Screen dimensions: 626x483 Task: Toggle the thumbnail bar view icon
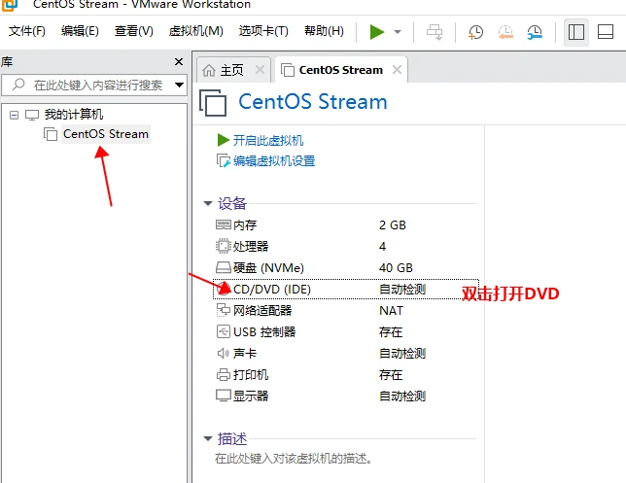606,32
